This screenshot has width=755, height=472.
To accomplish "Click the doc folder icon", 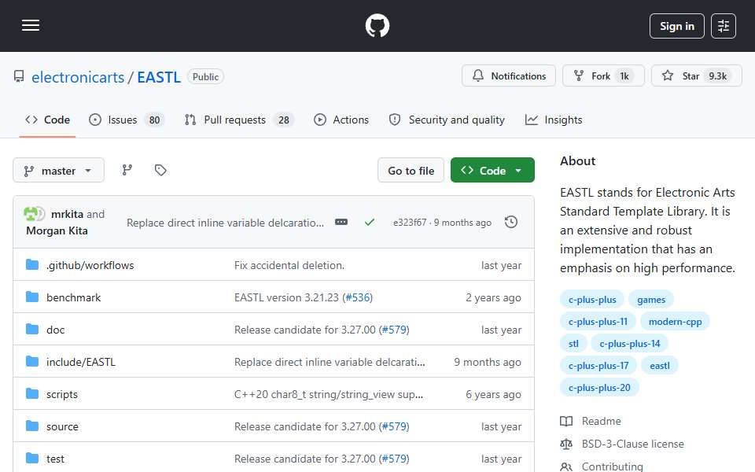I will pyautogui.click(x=32, y=329).
